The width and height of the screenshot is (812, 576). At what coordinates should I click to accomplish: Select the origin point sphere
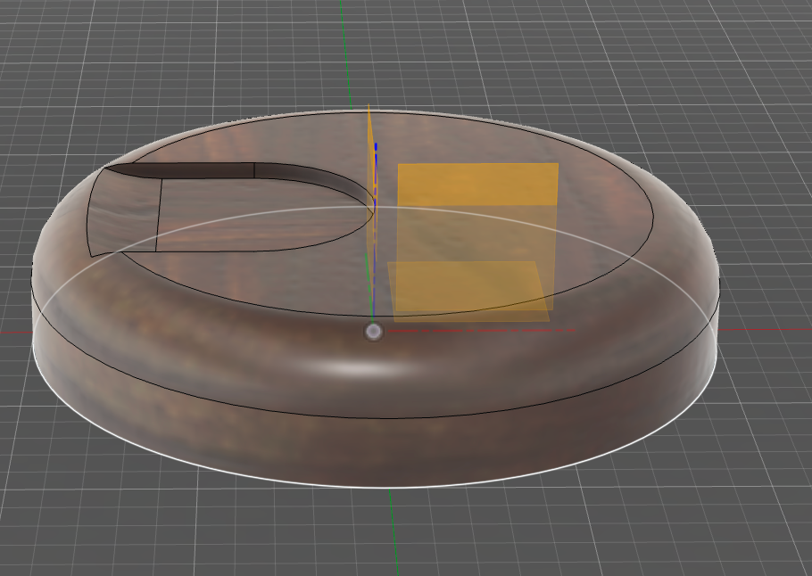[374, 332]
